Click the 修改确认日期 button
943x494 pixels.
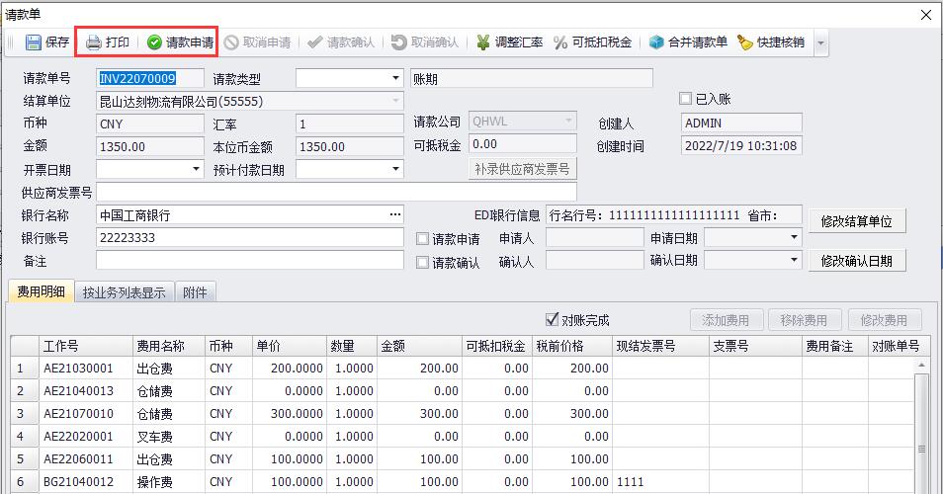(x=857, y=261)
